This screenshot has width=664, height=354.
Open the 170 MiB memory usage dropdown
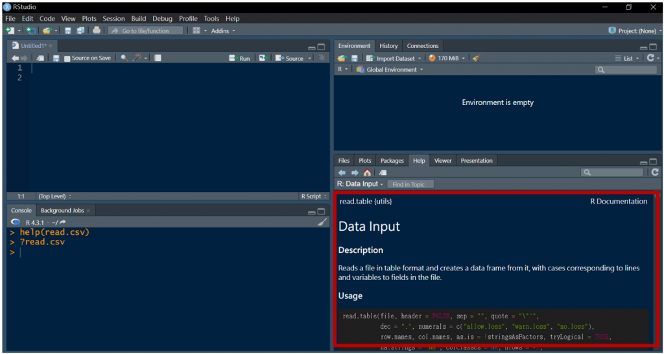coord(447,58)
